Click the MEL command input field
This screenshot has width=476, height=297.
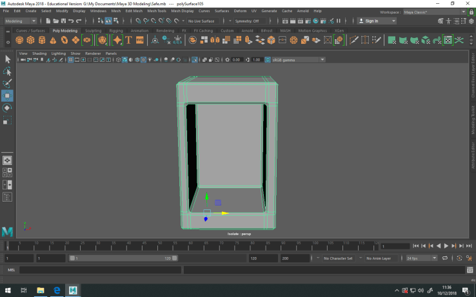pyautogui.click(x=100, y=269)
